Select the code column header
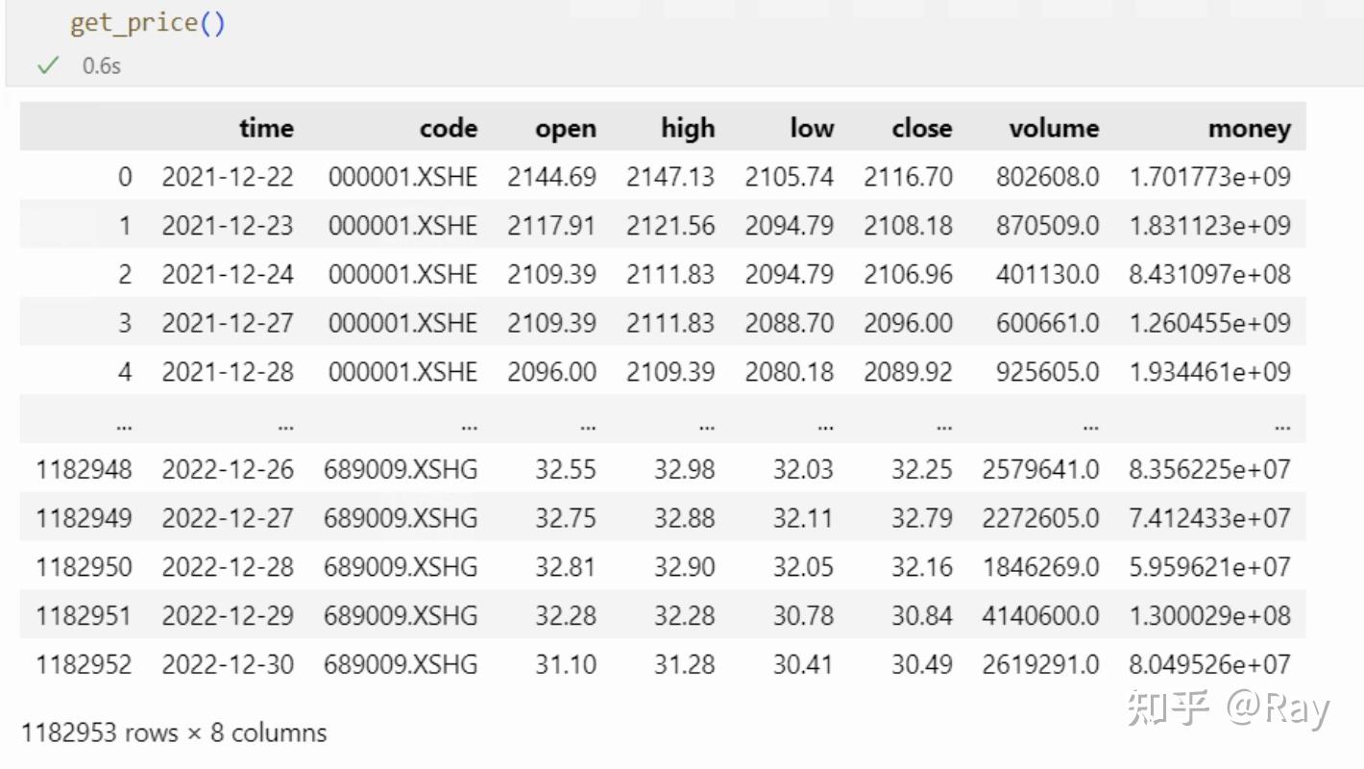Viewport: 1364px width, 769px height. point(448,127)
